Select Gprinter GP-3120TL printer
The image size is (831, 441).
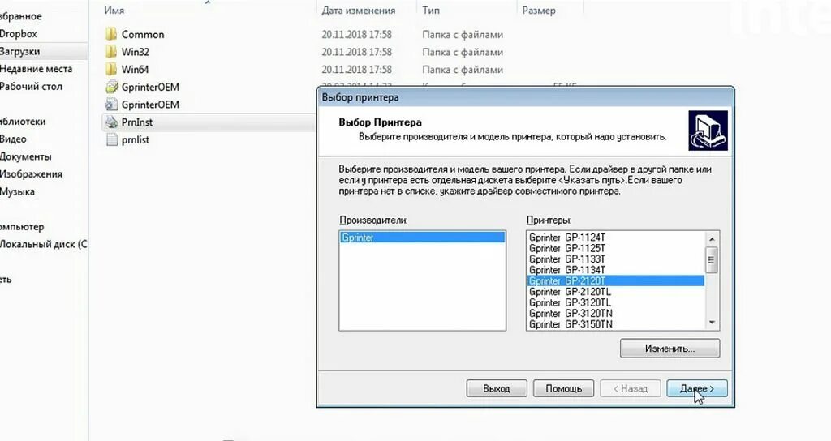coord(616,302)
